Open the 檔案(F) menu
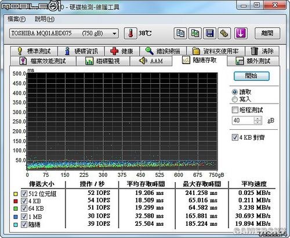Screen dimensions: 290x238 coord(16,19)
